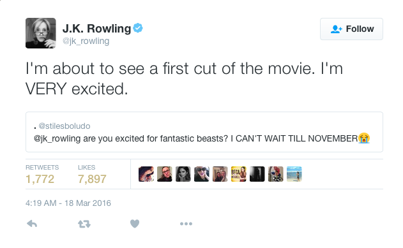Screen dimensions: 403x248
Task: Retweet using the retweet arrows icon
Action: 84,224
